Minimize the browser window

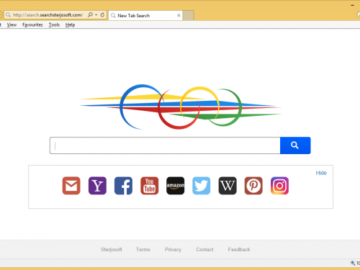point(353,5)
